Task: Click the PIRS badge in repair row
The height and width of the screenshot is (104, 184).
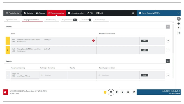Action: [x=145, y=75]
